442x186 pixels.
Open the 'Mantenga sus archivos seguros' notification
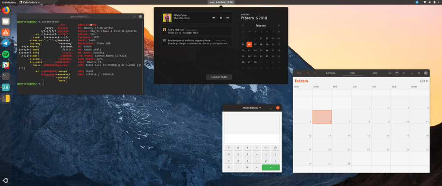(197, 42)
